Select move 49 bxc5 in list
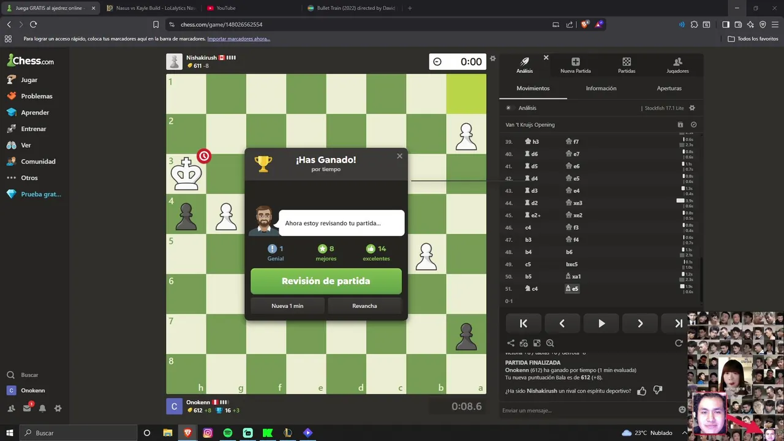This screenshot has width=784, height=441. tap(571, 264)
